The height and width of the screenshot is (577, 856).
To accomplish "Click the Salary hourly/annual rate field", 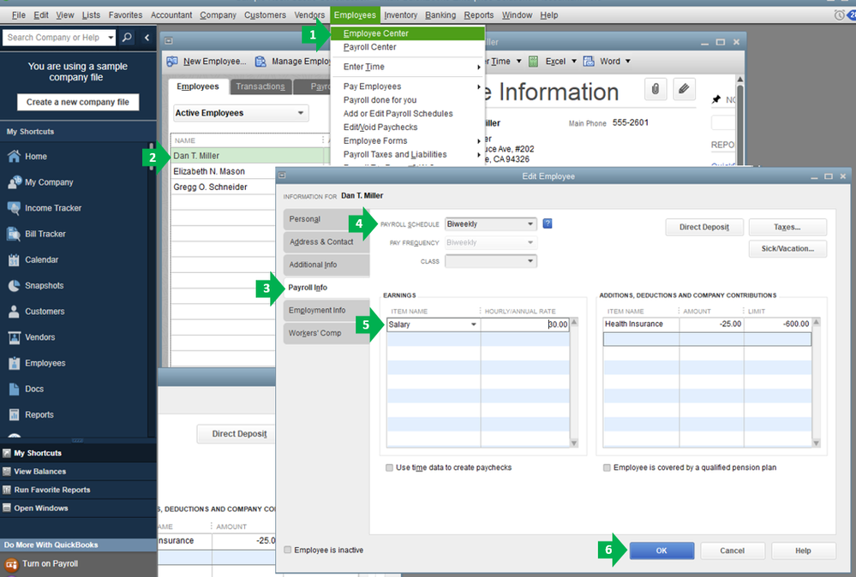I will 524,324.
